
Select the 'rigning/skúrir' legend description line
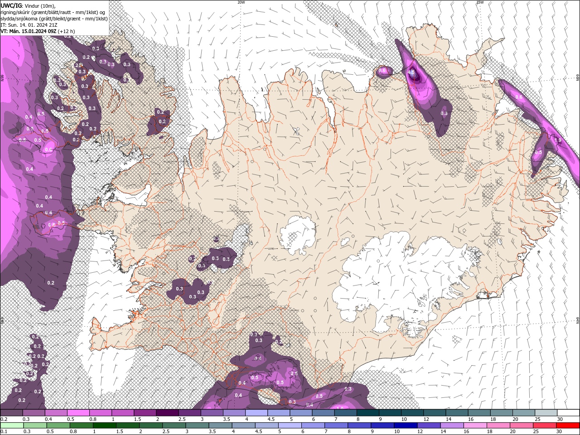point(53,12)
